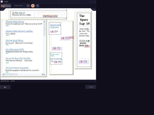Screen dimensions: 154x115
Task: Click the horizontal scroll left arrow
Action: 3,74
